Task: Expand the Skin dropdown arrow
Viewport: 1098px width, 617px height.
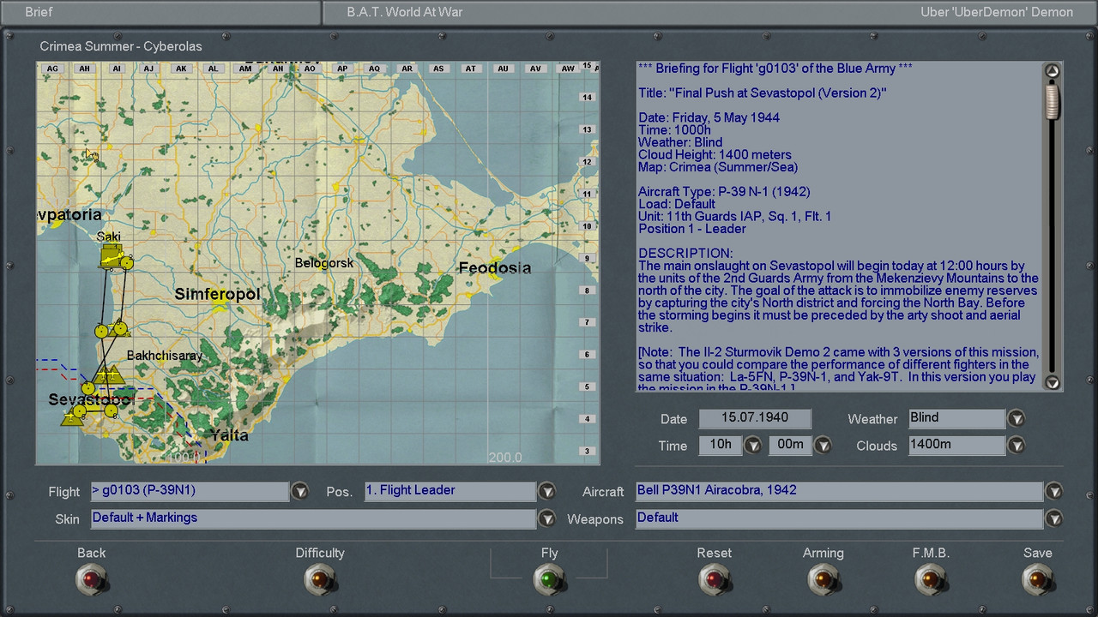Action: 546,519
